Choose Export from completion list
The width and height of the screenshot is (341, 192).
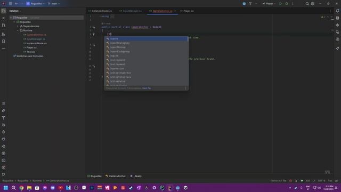[x=145, y=39]
